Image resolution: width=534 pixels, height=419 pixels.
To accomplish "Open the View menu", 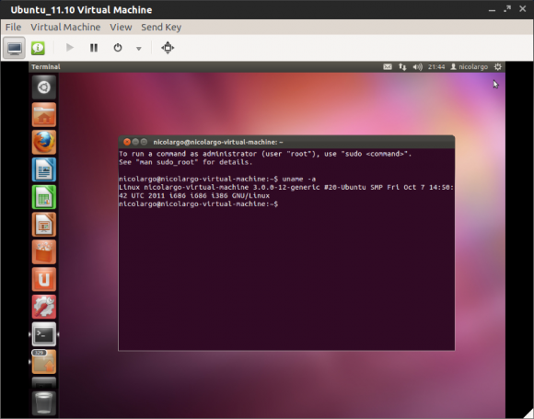I will pyautogui.click(x=121, y=28).
